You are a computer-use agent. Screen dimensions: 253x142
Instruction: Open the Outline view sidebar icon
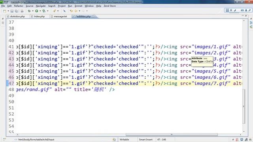pyautogui.click(x=251, y=23)
